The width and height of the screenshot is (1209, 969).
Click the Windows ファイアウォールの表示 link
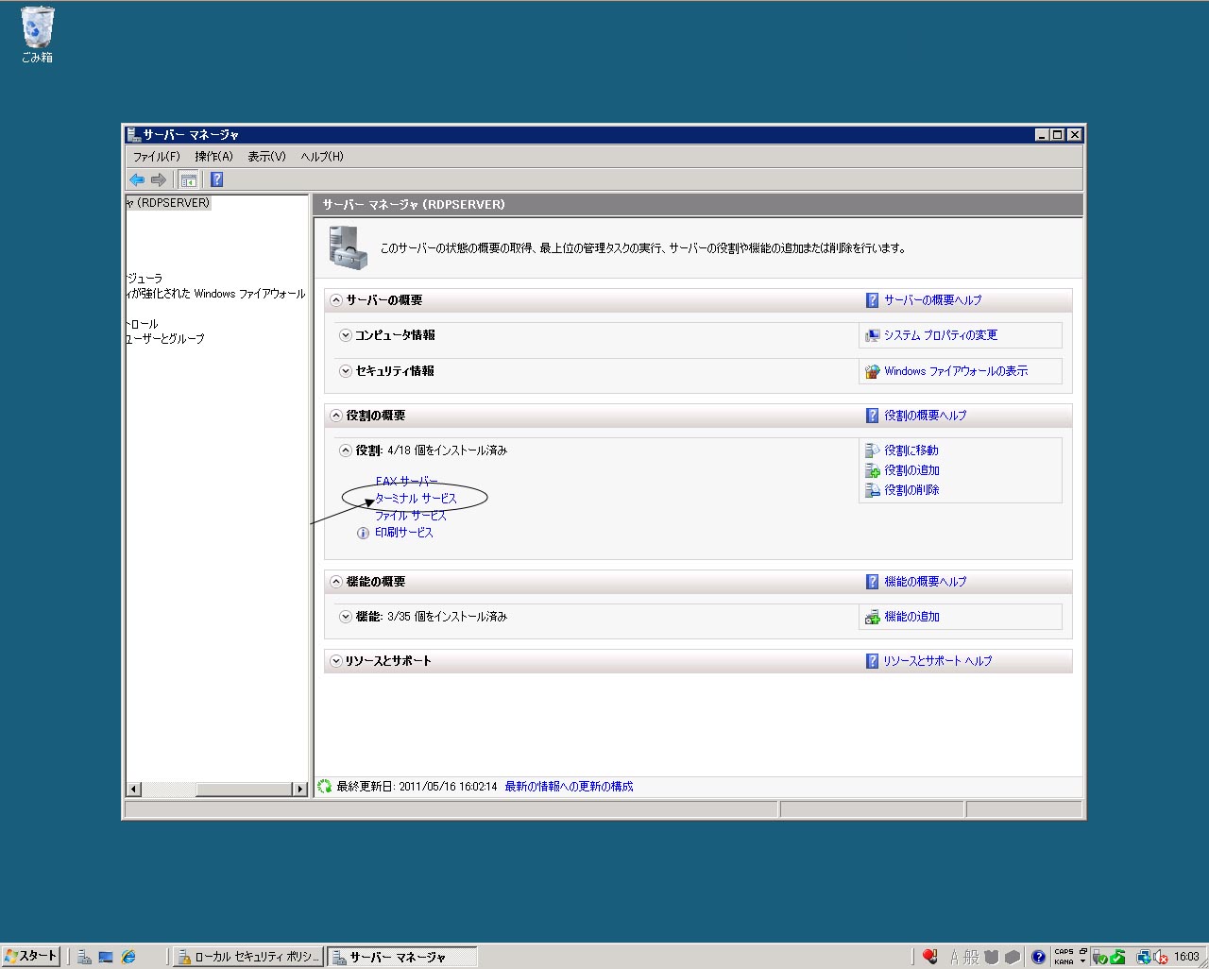point(956,371)
